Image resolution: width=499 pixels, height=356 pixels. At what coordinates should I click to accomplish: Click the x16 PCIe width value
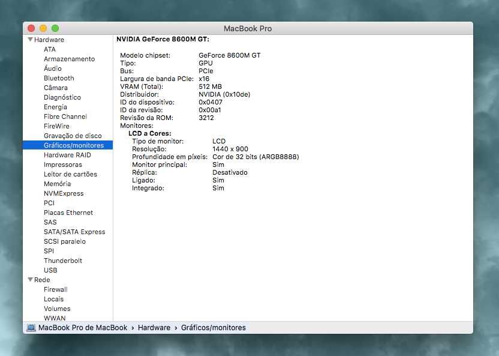click(x=204, y=79)
